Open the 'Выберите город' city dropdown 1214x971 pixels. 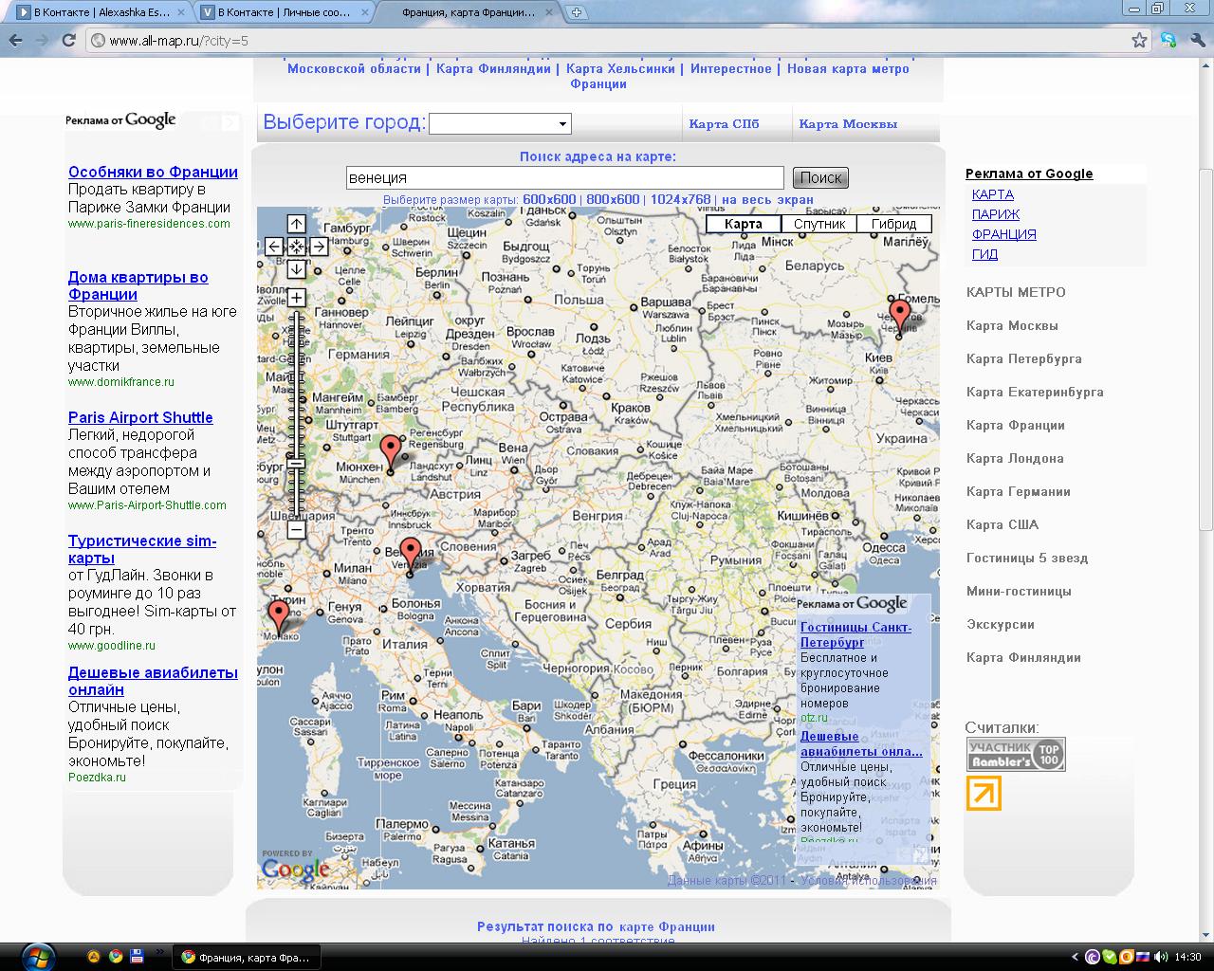point(500,123)
